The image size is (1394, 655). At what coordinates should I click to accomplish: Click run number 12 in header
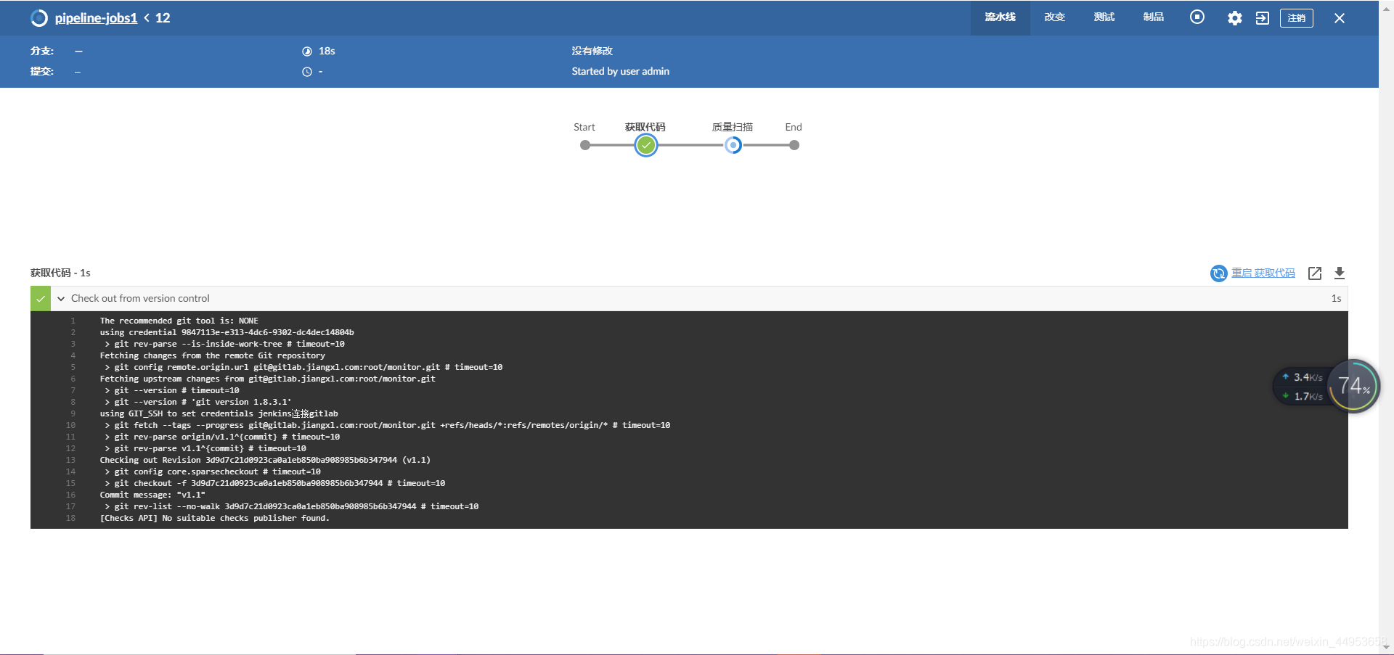pyautogui.click(x=163, y=18)
